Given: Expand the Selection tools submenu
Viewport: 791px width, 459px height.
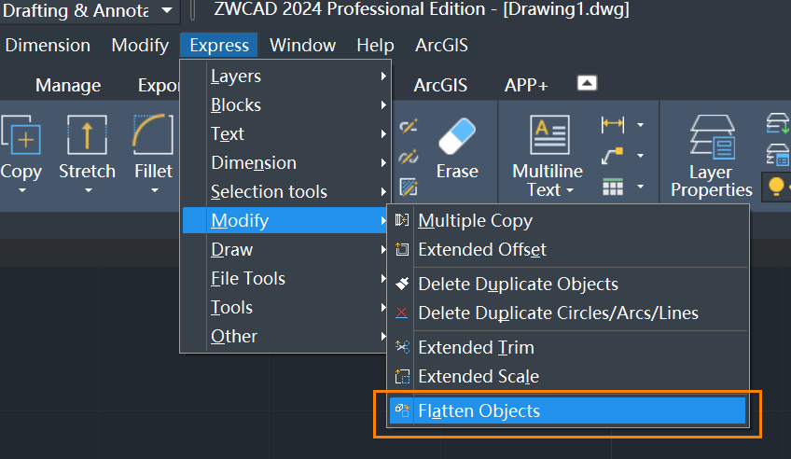Looking at the screenshot, I should click(285, 191).
